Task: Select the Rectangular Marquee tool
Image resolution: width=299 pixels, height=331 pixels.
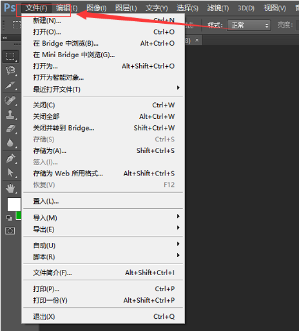Action: 10,57
